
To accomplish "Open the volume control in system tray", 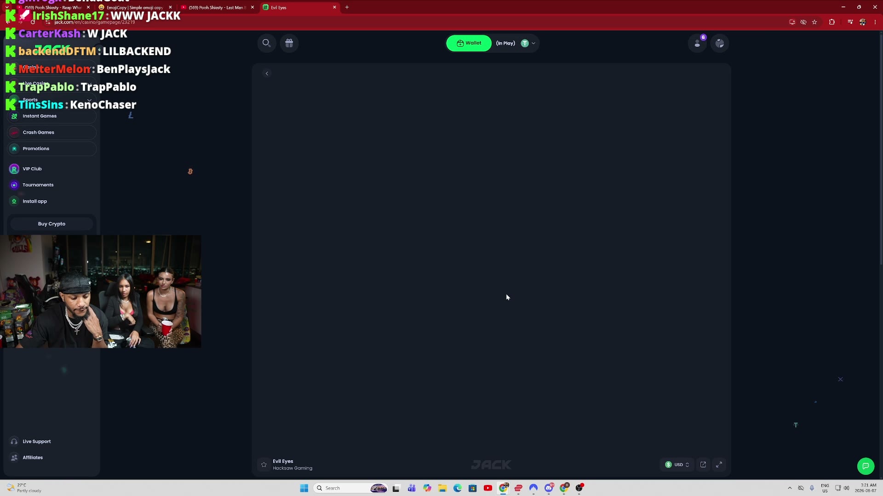I will point(846,488).
